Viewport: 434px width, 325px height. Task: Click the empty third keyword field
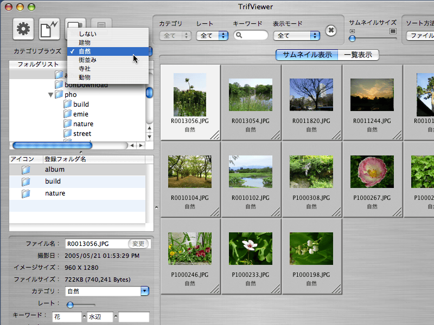coord(134,317)
